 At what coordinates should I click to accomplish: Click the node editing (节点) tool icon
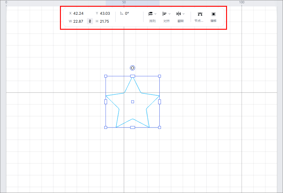pyautogui.click(x=200, y=14)
